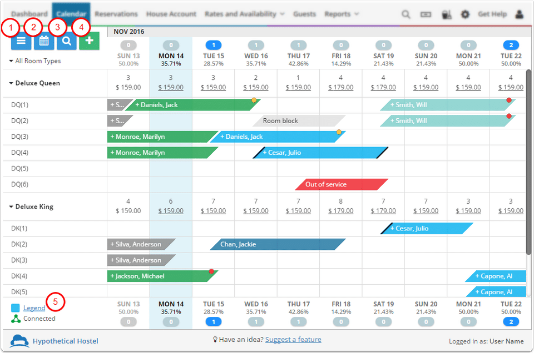Select the DK(1) room row label
The width and height of the screenshot is (534, 353).
19,228
